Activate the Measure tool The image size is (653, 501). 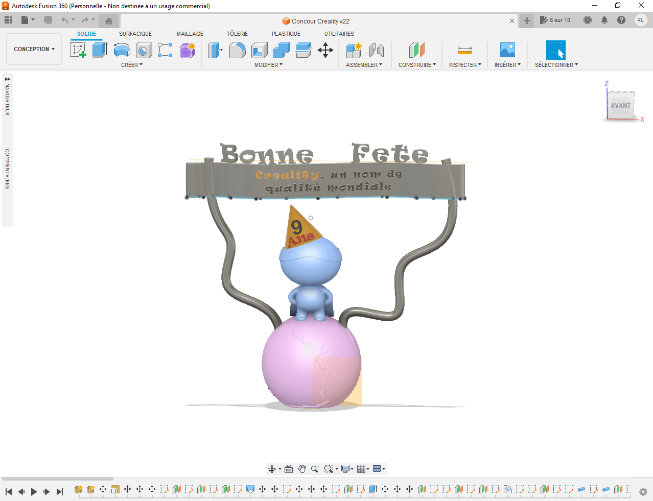click(465, 50)
